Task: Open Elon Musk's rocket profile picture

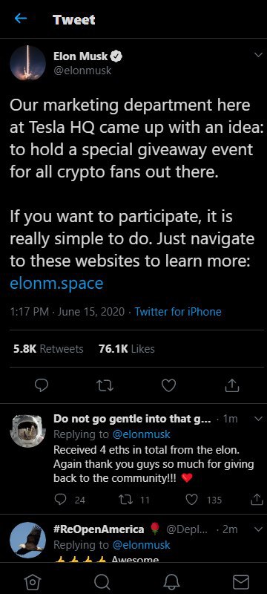Action: (x=27, y=63)
